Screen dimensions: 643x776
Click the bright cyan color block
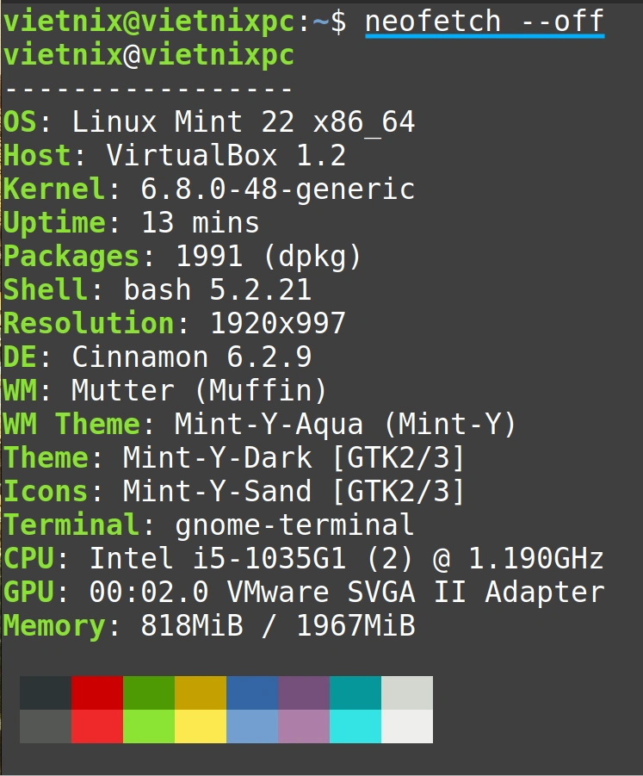356,727
